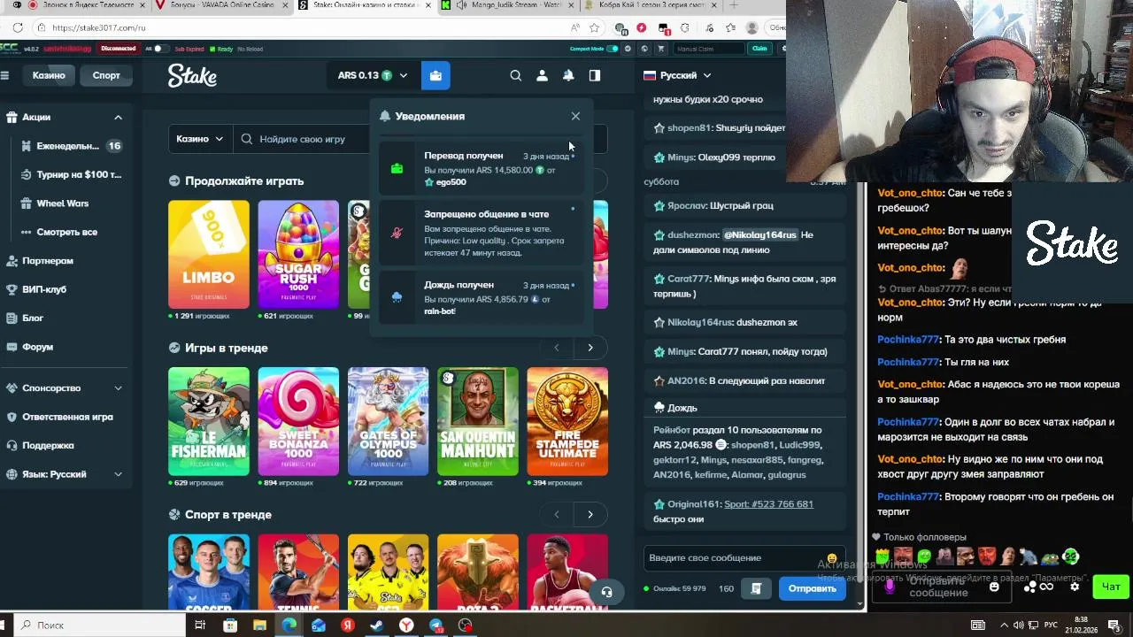1133x637 pixels.
Task: Toggle the Compact Mode switch
Action: (x=612, y=49)
